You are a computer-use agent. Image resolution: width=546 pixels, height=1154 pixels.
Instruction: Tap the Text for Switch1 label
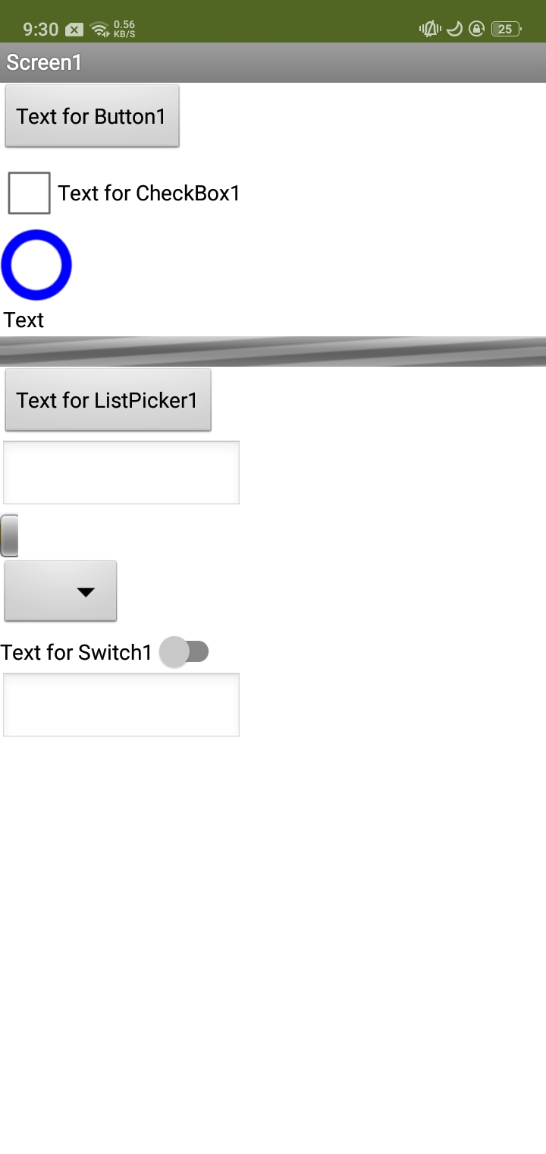pos(77,652)
